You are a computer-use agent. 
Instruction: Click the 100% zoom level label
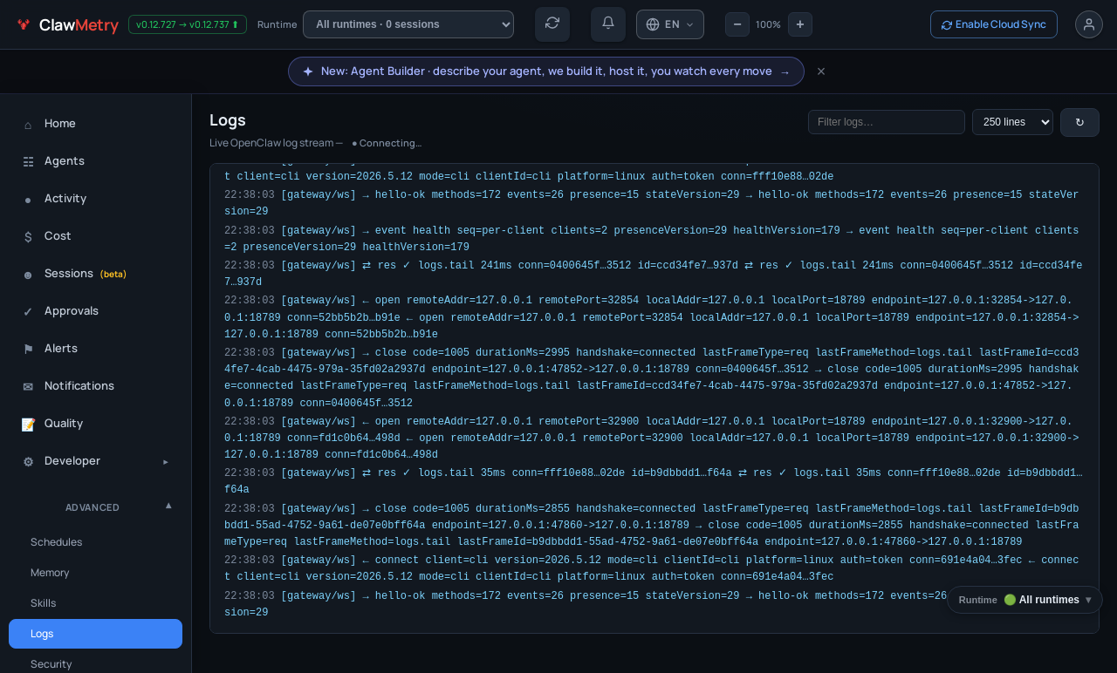coord(769,24)
